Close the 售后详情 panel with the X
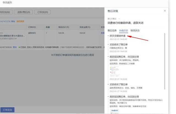This screenshot has width=176, height=114. coord(165,11)
